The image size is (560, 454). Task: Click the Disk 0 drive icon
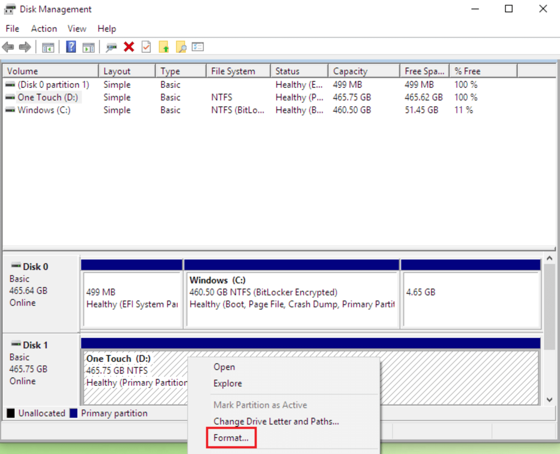(16, 266)
